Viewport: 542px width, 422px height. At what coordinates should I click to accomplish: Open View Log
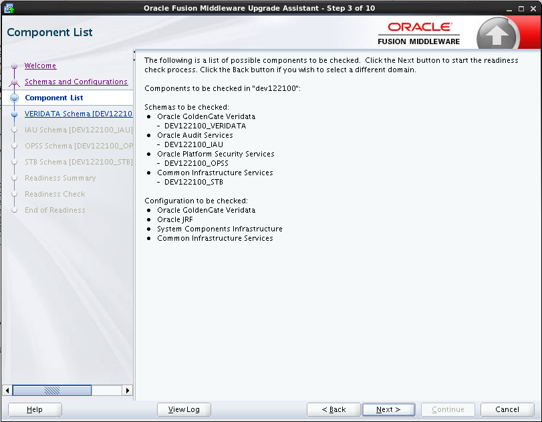click(184, 409)
